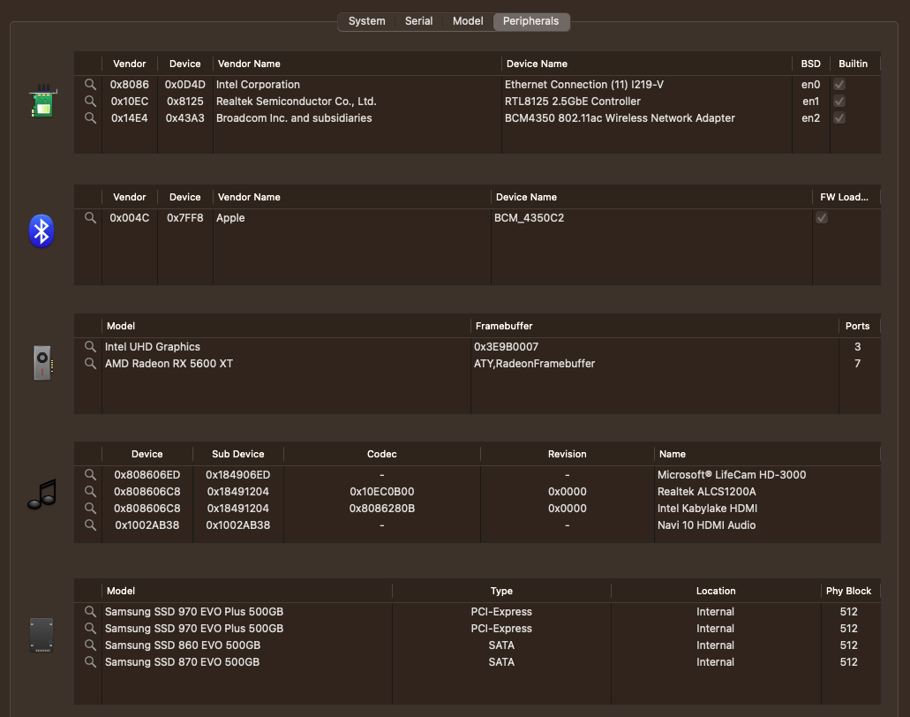Click codec value 0x8086280B
Image resolution: width=910 pixels, height=717 pixels.
click(x=382, y=508)
